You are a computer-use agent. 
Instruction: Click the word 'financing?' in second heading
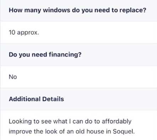point(65,55)
